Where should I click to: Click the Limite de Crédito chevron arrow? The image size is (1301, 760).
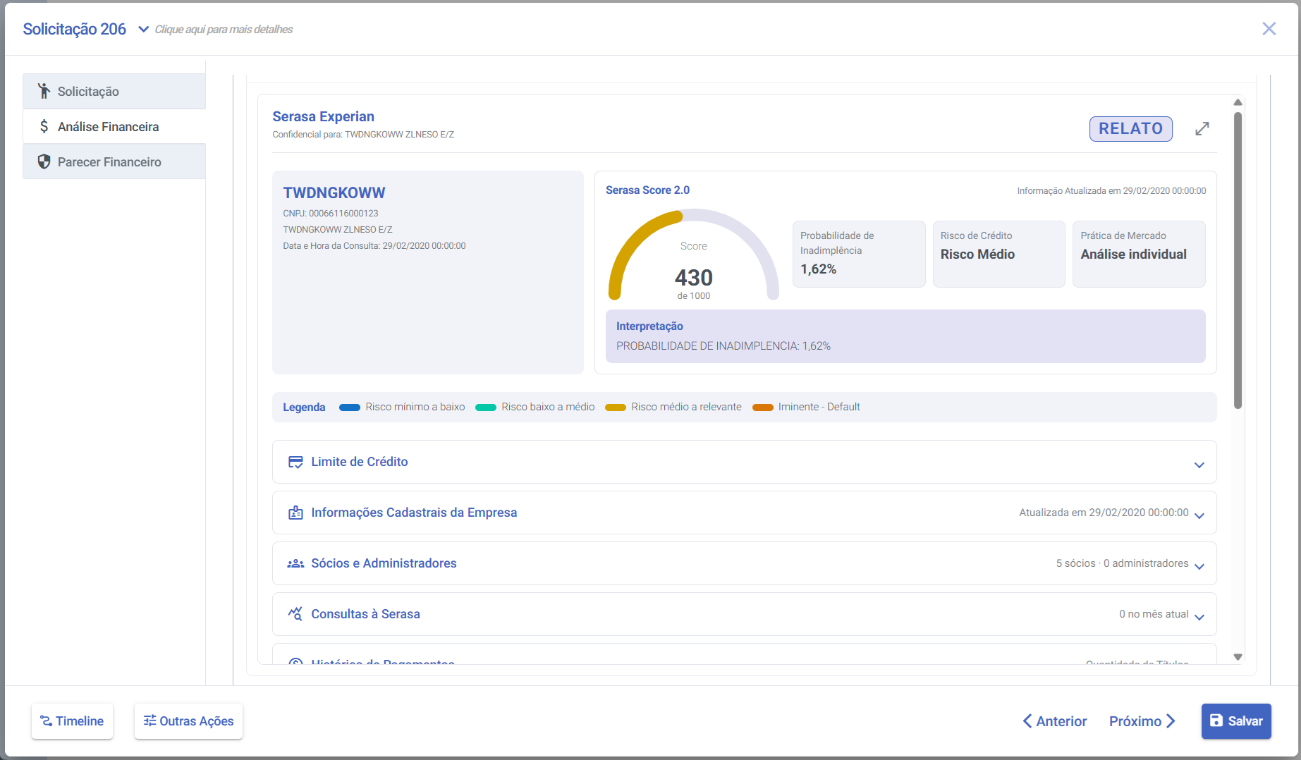coord(1199,465)
